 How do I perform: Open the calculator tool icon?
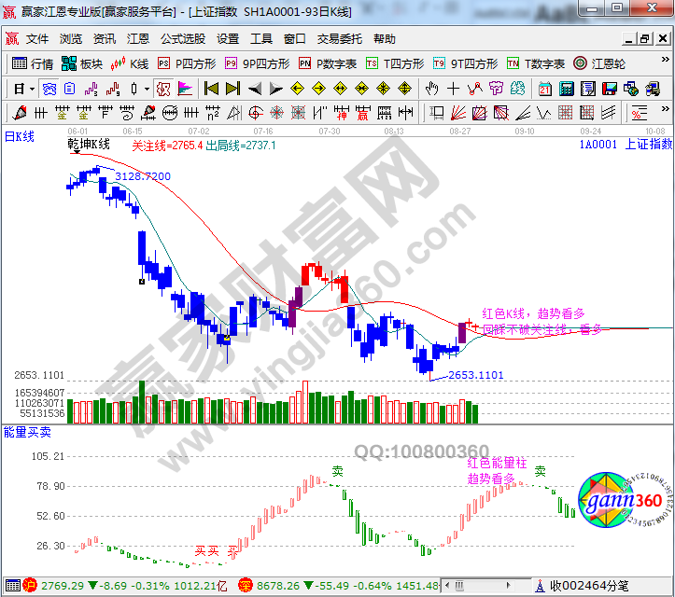coord(567,89)
